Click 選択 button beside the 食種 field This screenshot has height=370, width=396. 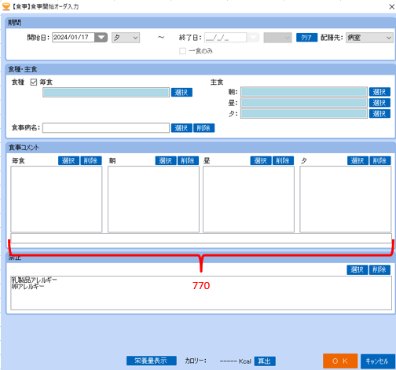click(x=181, y=92)
